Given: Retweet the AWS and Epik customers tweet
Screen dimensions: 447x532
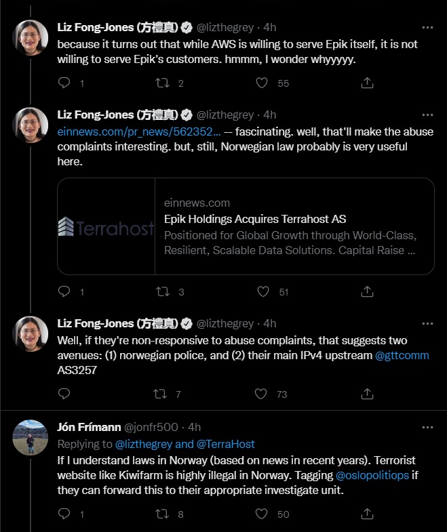Looking at the screenshot, I should click(x=162, y=83).
